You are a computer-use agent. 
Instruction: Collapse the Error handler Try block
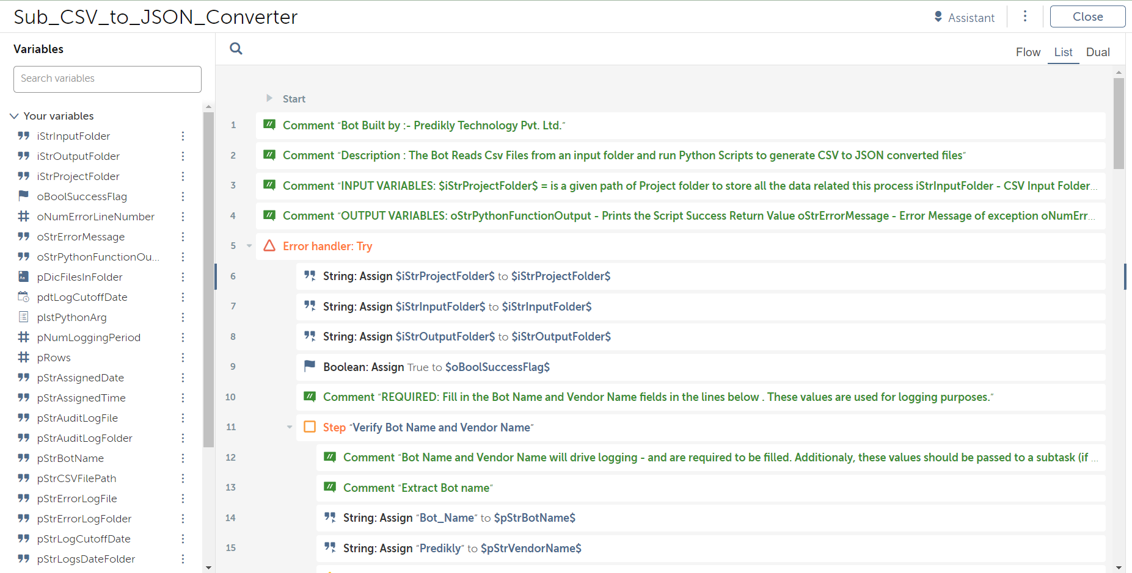(x=249, y=246)
